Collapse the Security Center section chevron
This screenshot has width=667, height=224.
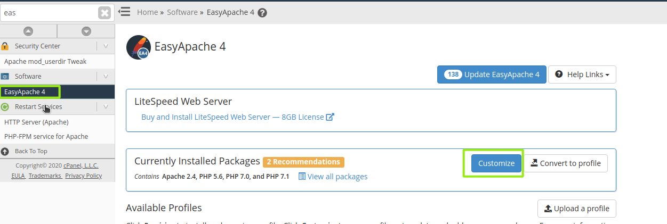point(106,46)
